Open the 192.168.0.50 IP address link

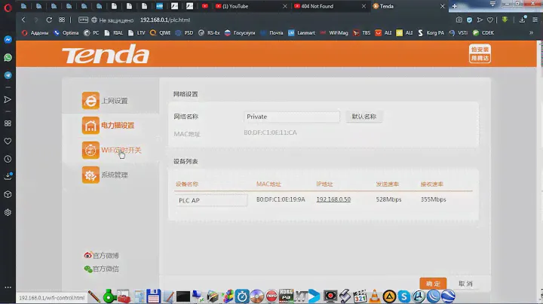(333, 199)
